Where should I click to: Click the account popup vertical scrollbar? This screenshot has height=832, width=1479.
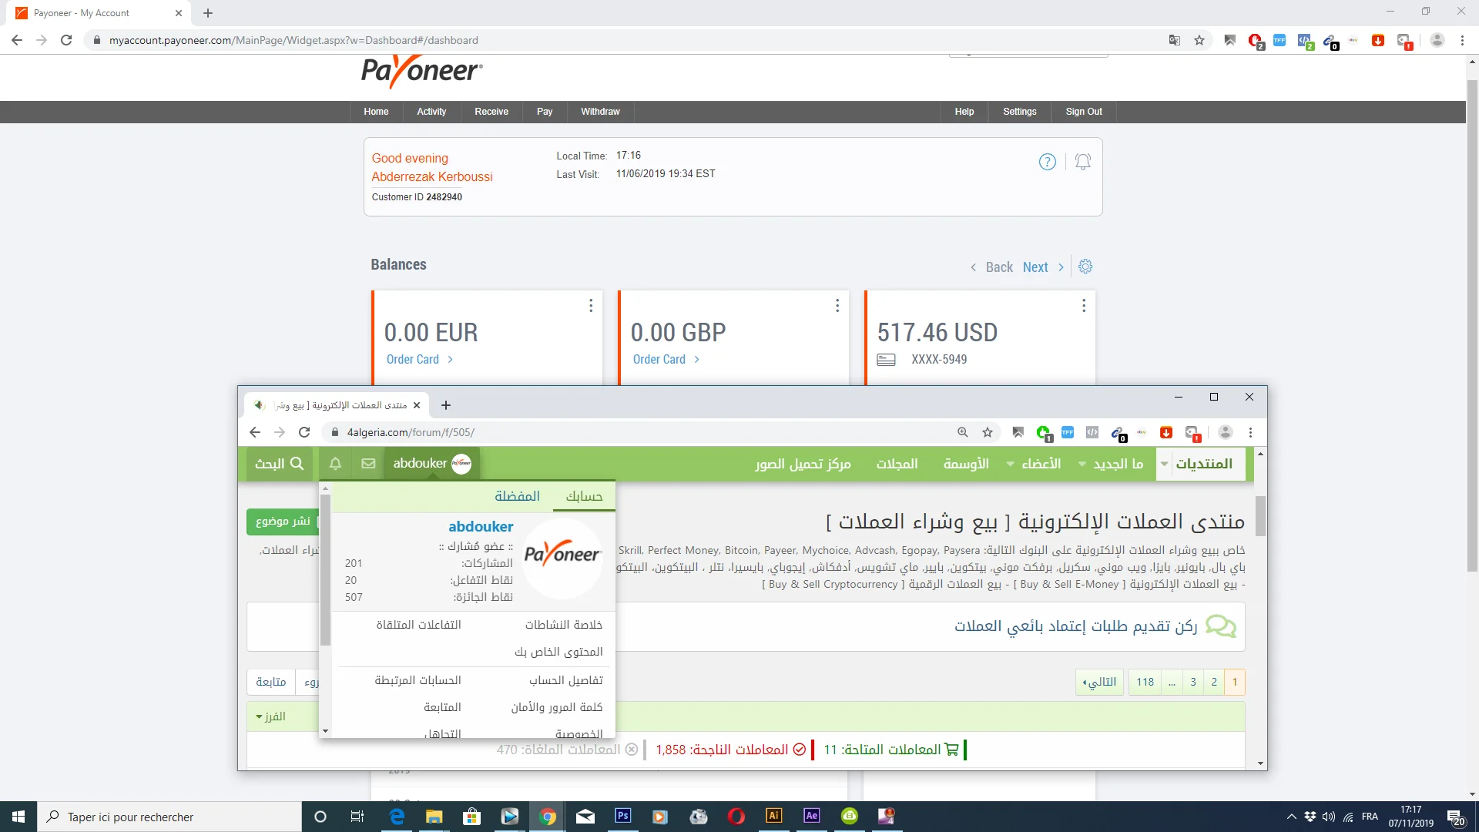(325, 570)
